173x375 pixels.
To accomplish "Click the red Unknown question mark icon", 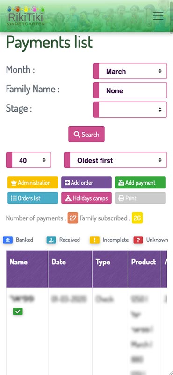I will coord(138,240).
